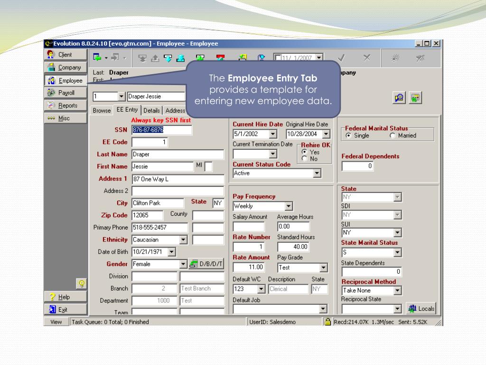Click the yellow lightbulb hint icon
The height and width of the screenshot is (365, 486).
[82, 283]
